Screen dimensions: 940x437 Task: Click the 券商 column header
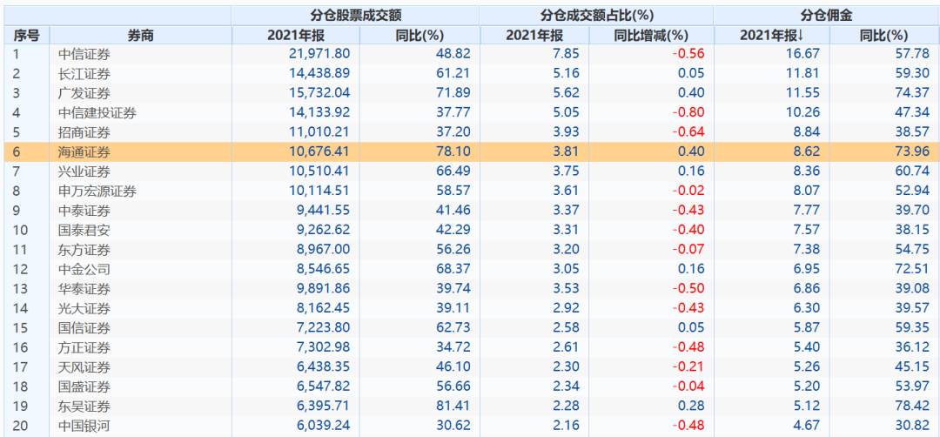(x=140, y=36)
